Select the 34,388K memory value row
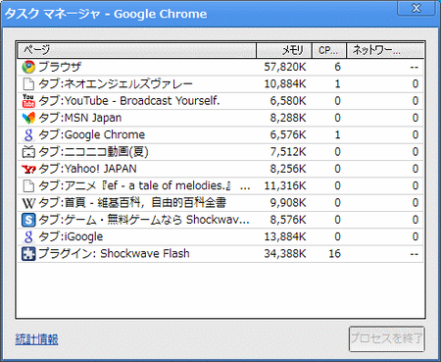Screen dimensions: 441x362 (220, 254)
